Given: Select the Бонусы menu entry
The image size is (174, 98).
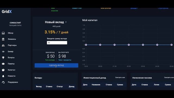Looking at the screenshot, I should click(11, 57).
